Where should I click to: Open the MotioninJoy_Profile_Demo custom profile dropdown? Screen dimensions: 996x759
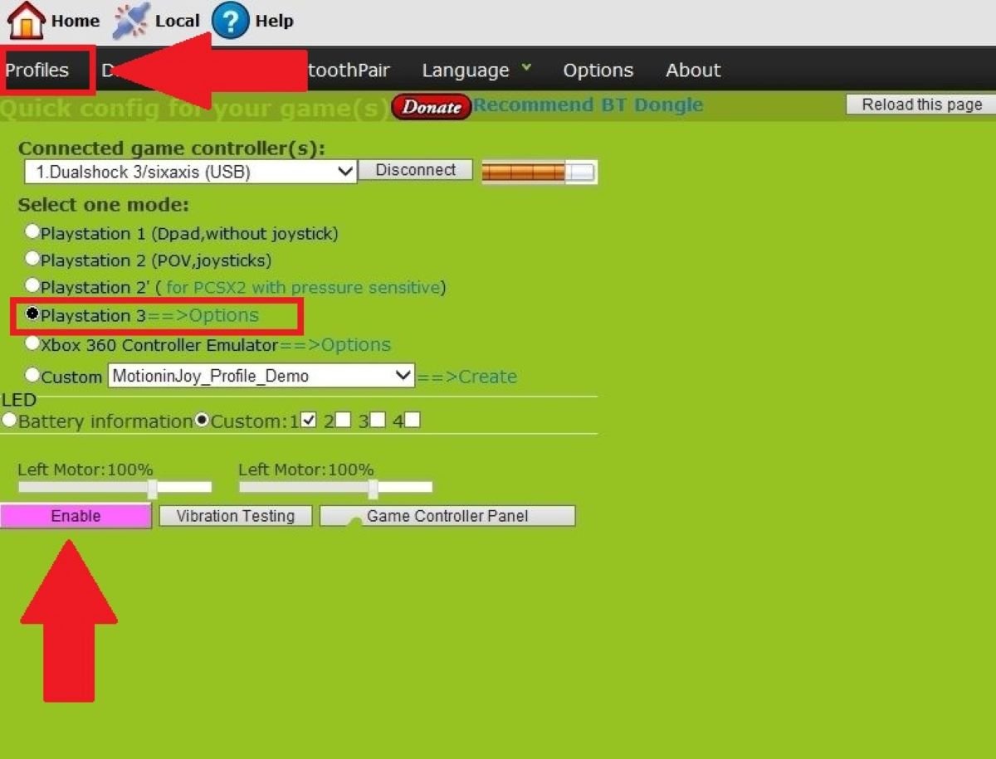pos(261,376)
